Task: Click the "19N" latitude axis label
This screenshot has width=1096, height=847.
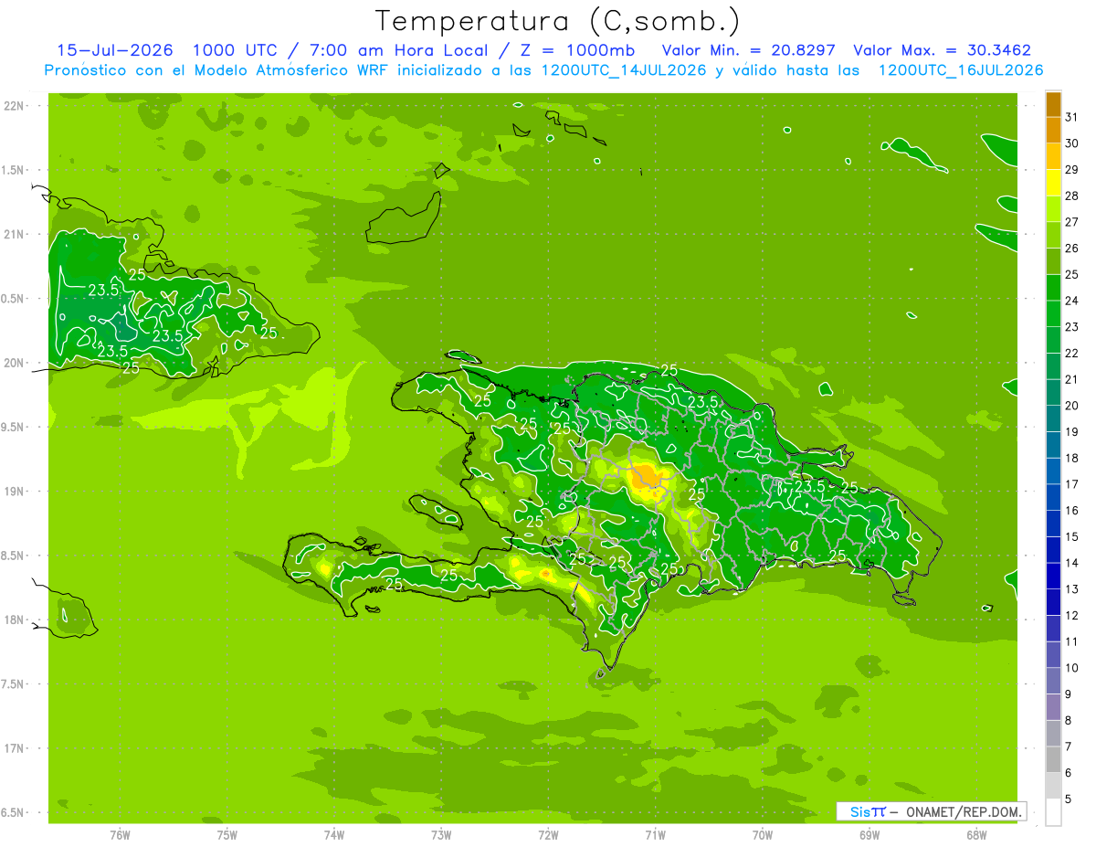Action: pos(15,491)
